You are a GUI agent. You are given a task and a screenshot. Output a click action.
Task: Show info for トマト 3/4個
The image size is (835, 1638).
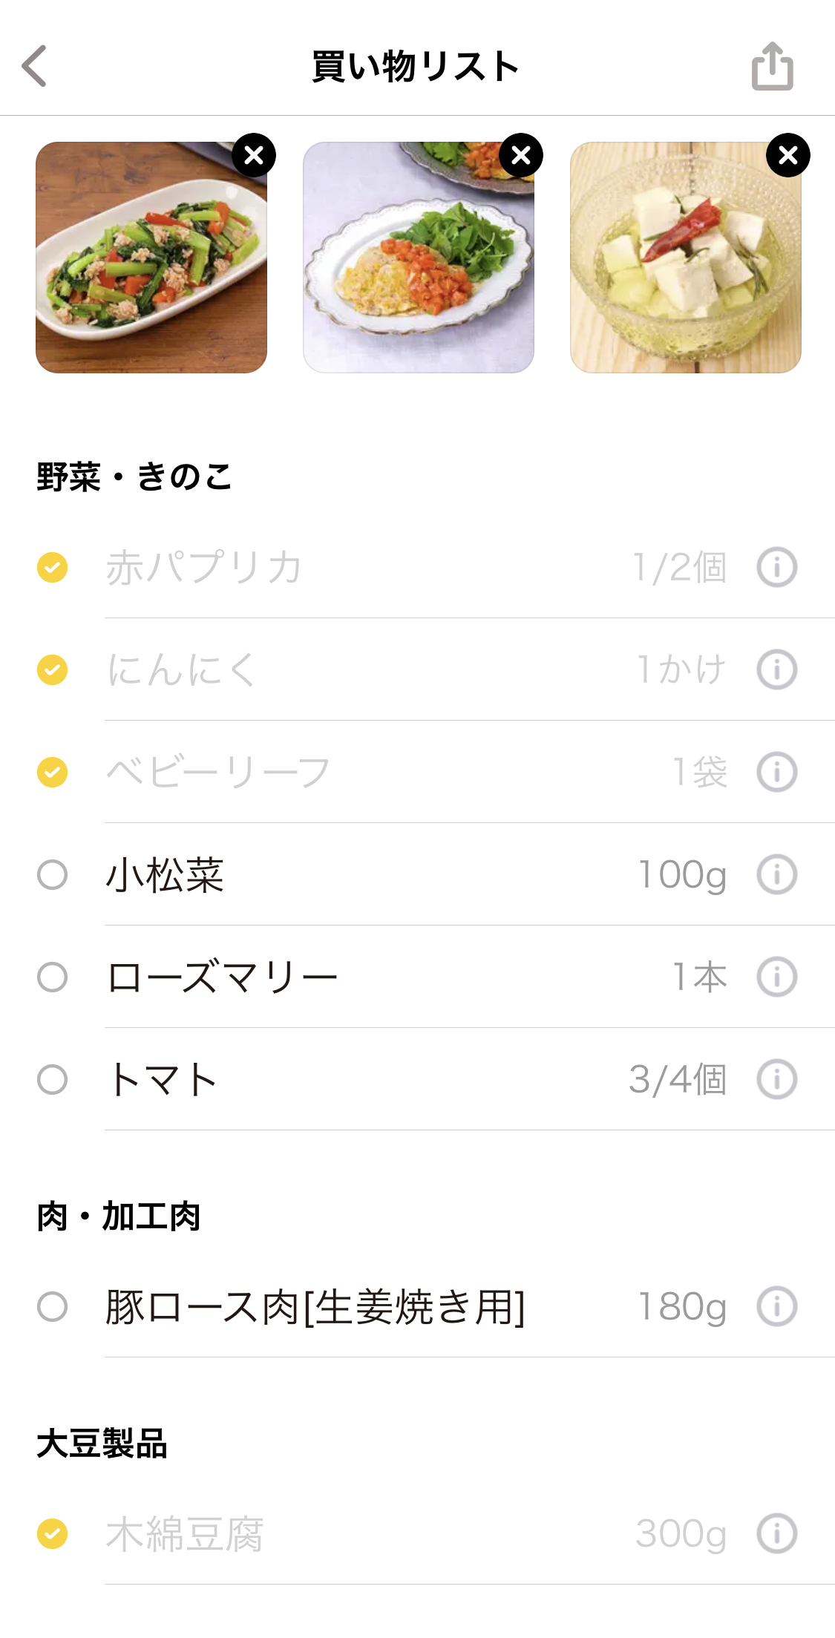point(776,1080)
